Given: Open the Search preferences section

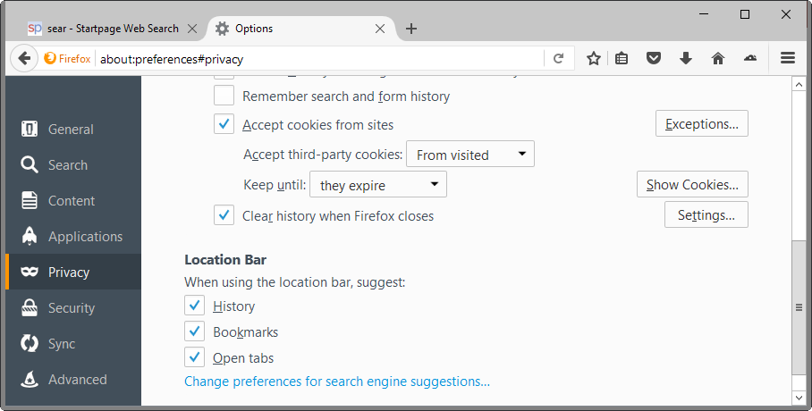Looking at the screenshot, I should 73,164.
